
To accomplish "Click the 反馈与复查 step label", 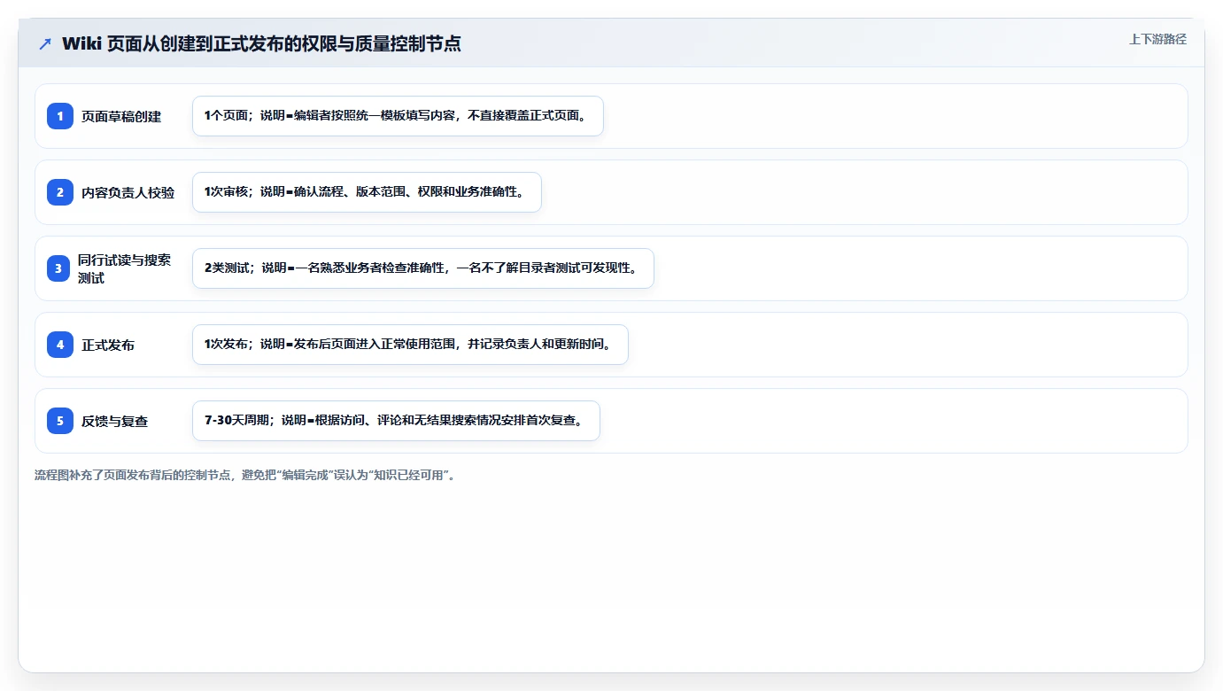I will coord(115,421).
